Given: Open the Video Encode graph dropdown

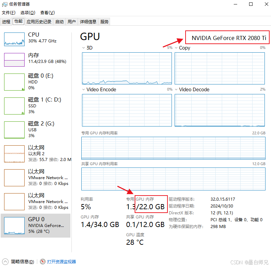Looking at the screenshot, I should (x=83, y=90).
